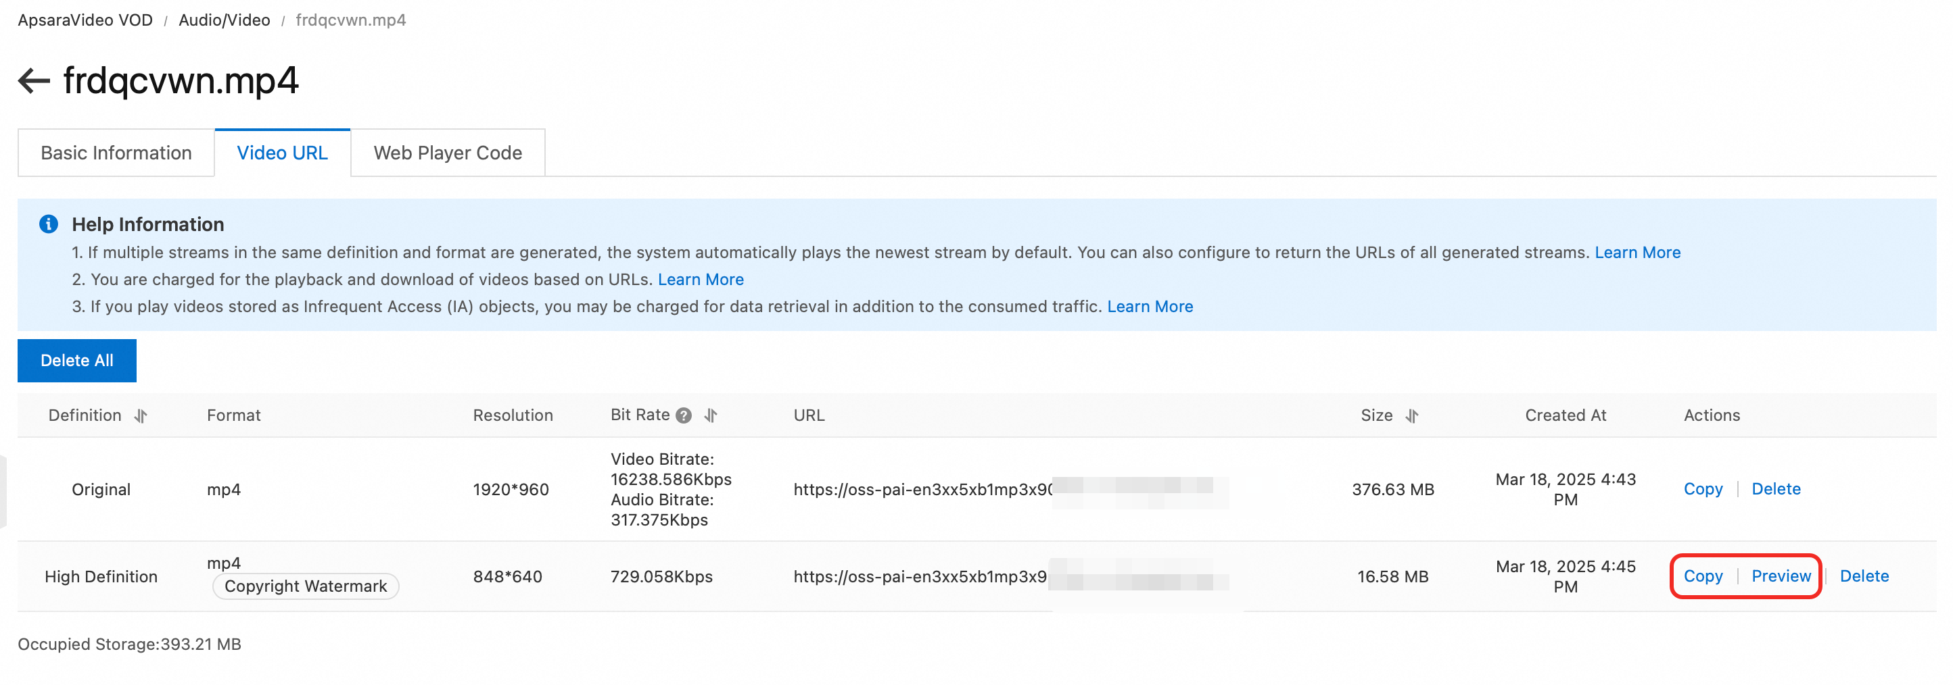Open Learn More about multiple streams

coord(1638,253)
